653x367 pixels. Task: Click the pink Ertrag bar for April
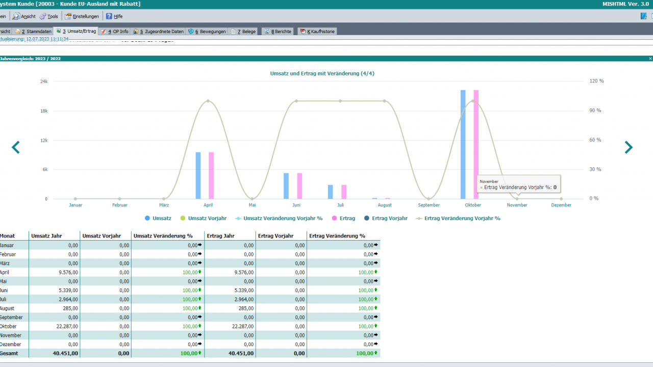211,175
